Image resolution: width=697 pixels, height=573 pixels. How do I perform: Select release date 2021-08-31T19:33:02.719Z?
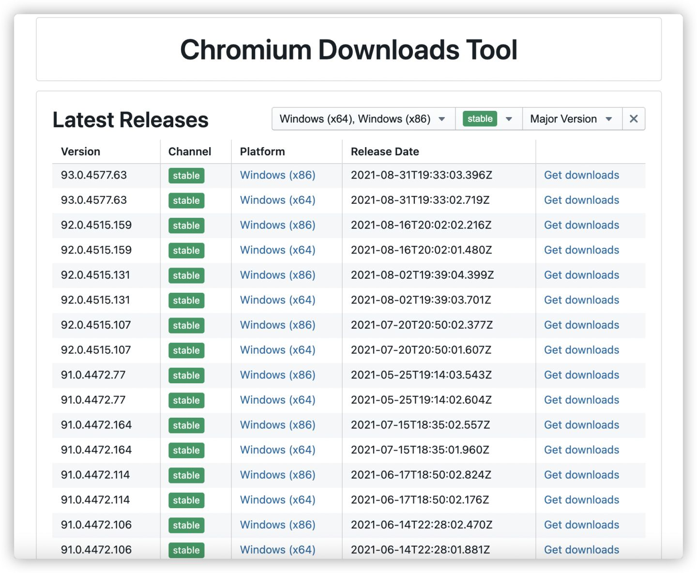pos(420,200)
